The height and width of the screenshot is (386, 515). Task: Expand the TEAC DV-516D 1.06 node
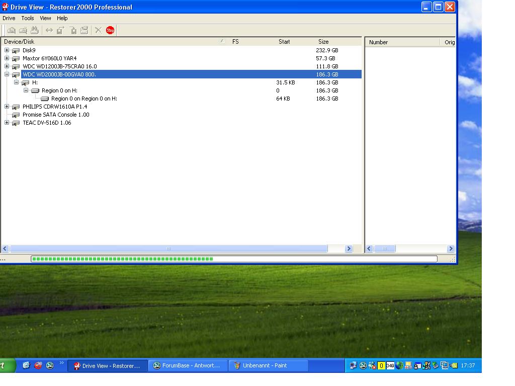click(x=7, y=123)
